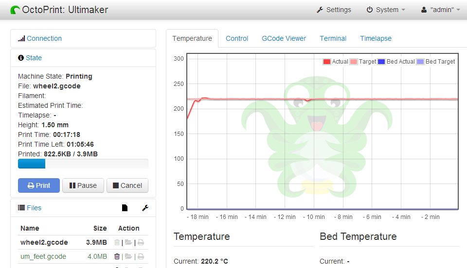Collapse the State panel
Image resolution: width=467 pixels, height=268 pixels.
click(34, 58)
